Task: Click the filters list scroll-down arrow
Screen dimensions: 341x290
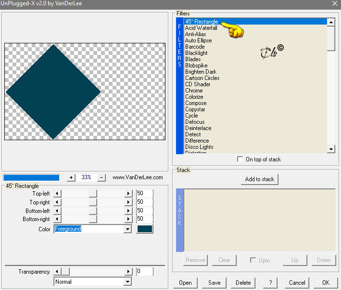Action: pyautogui.click(x=331, y=149)
